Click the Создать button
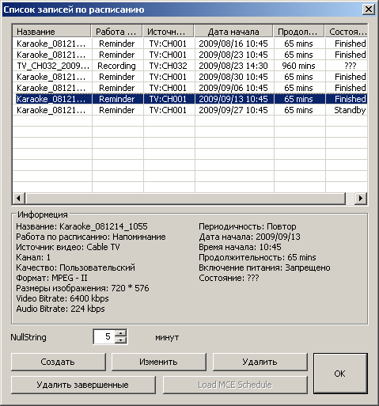Screen dimensions: 379x406 pos(59,362)
